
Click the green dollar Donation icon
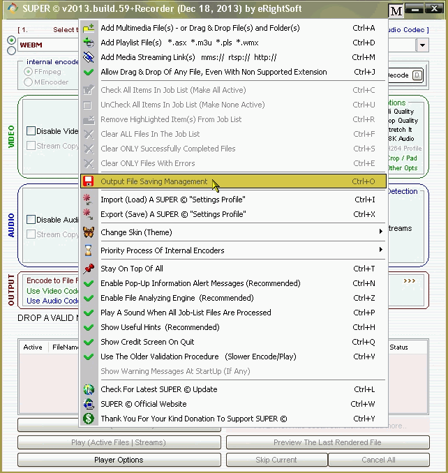tap(89, 419)
